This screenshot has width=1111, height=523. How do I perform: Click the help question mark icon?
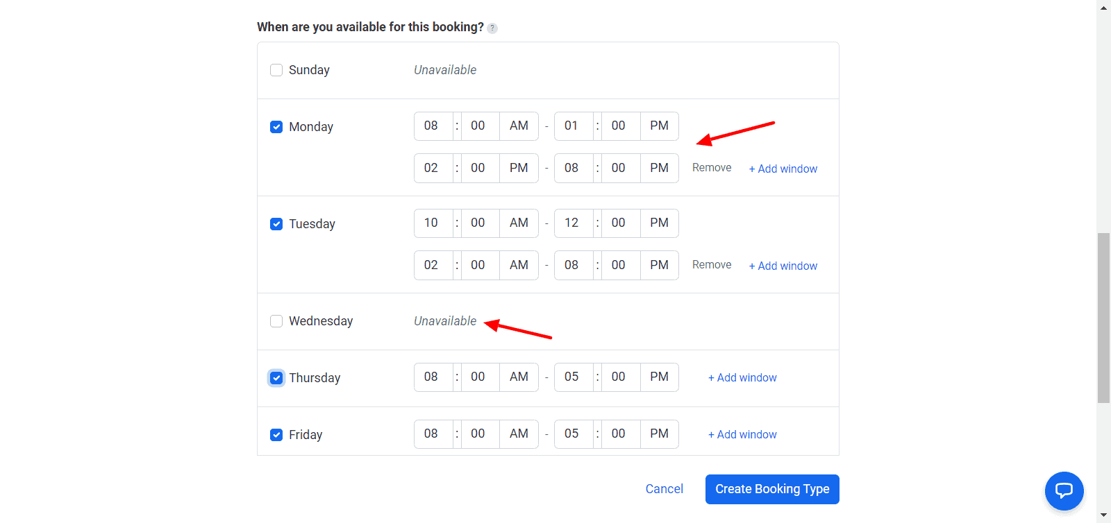pos(492,28)
